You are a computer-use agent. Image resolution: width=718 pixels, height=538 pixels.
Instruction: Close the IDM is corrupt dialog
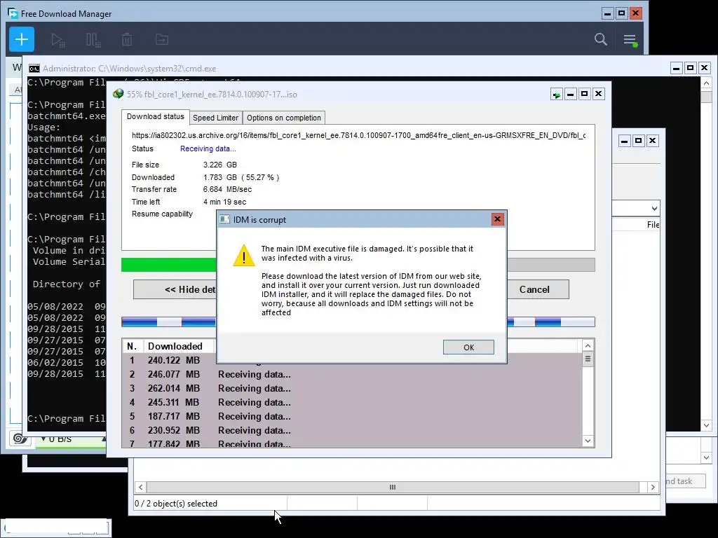[x=497, y=219]
